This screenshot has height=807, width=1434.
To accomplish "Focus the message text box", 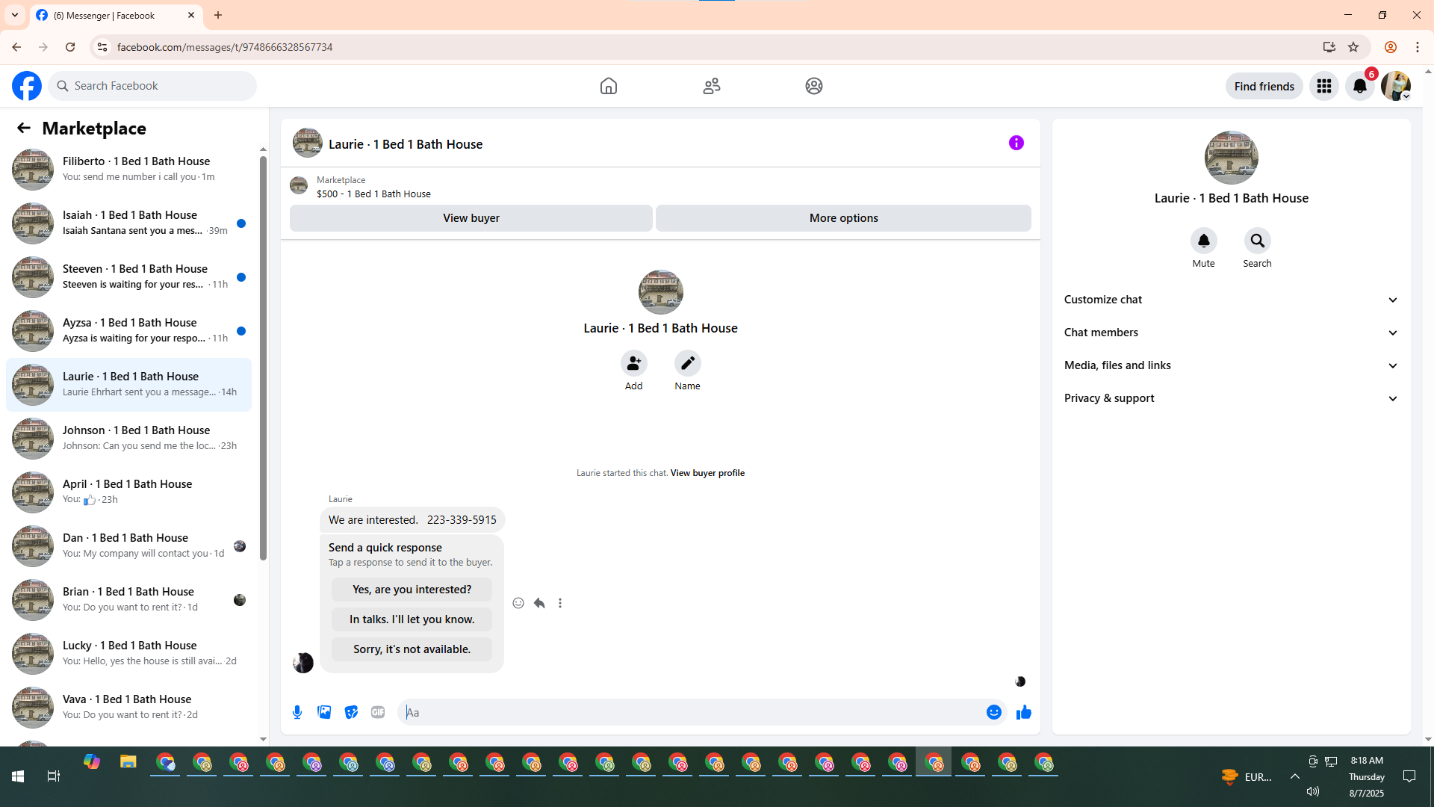I will [691, 712].
